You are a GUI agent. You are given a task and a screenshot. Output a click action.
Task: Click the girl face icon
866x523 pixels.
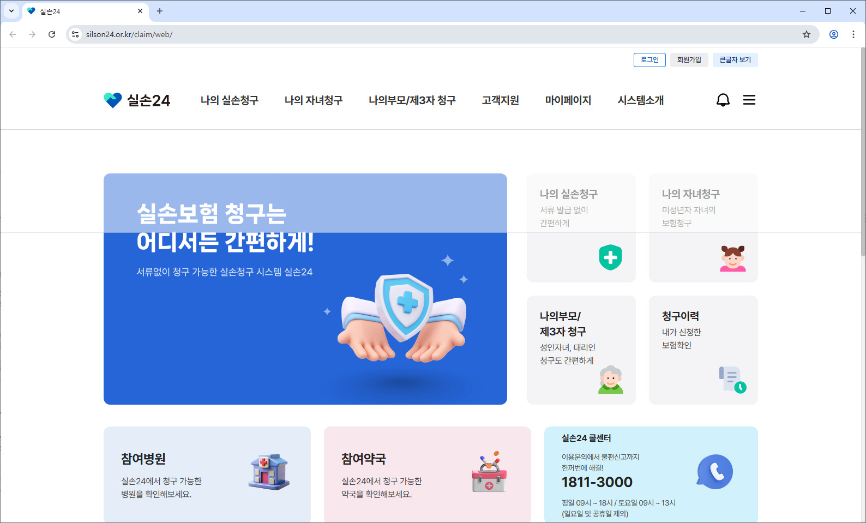tap(733, 259)
